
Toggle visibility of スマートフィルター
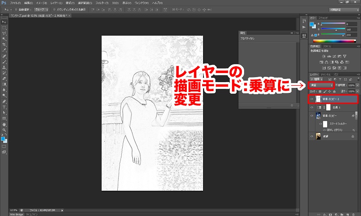[320, 124]
